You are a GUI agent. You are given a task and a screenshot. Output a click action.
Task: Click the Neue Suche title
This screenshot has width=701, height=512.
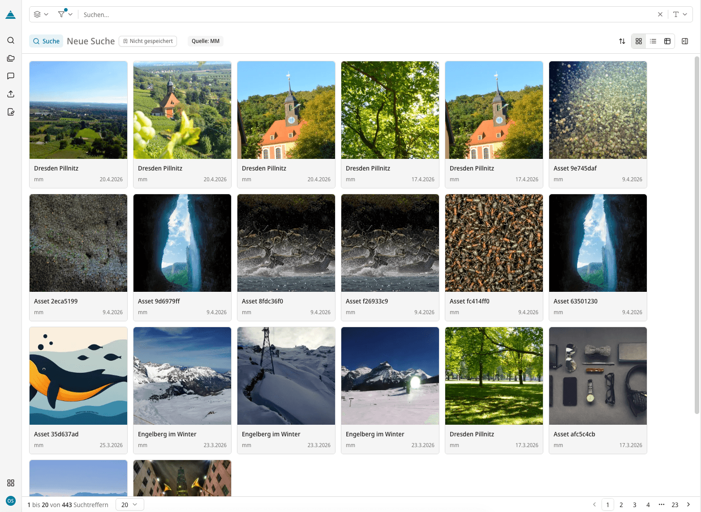pyautogui.click(x=91, y=41)
